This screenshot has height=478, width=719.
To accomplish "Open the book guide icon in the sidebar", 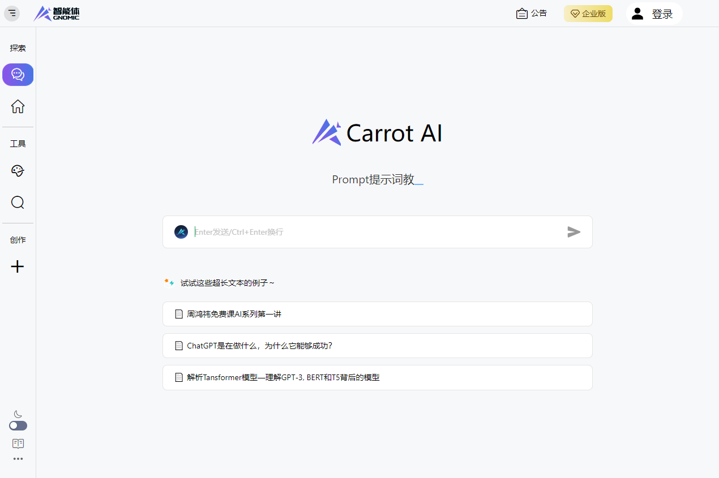I will (18, 443).
